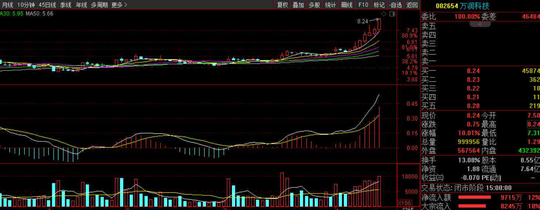Click stock code 002654
Screen dimensions: 540x210
coord(447,6)
